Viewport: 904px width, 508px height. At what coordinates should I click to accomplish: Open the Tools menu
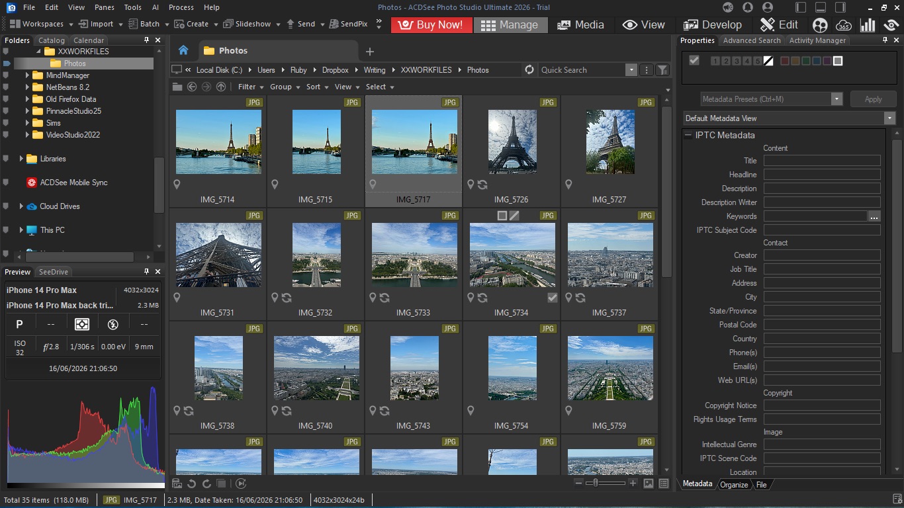click(x=132, y=7)
